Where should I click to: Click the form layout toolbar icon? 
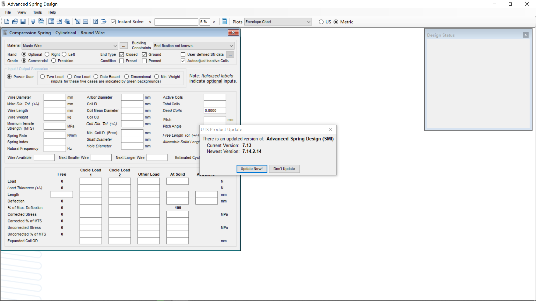coord(51,21)
